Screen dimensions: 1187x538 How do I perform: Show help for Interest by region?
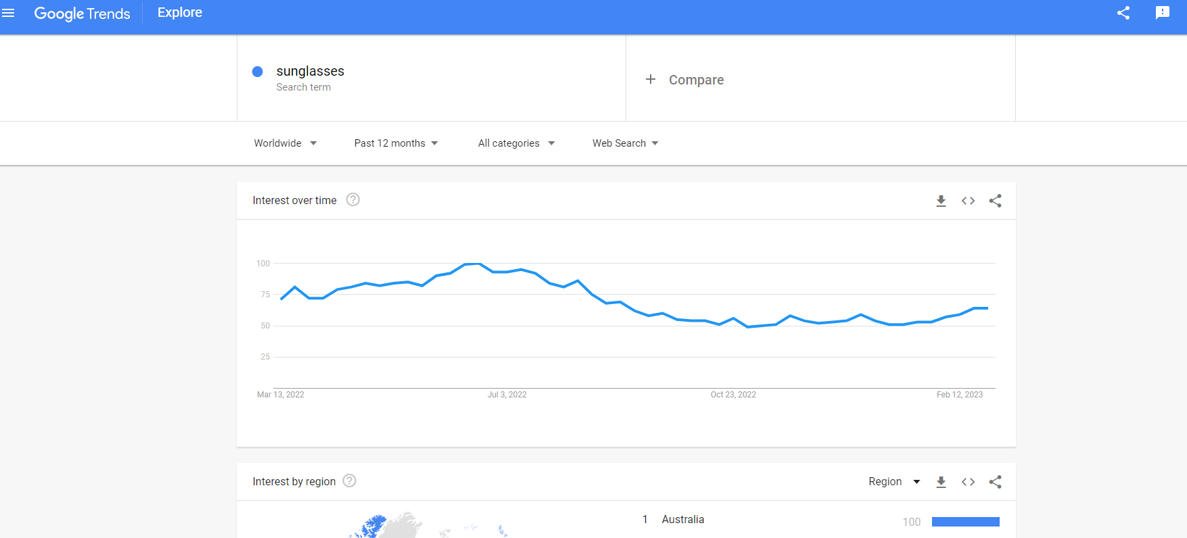click(x=349, y=481)
